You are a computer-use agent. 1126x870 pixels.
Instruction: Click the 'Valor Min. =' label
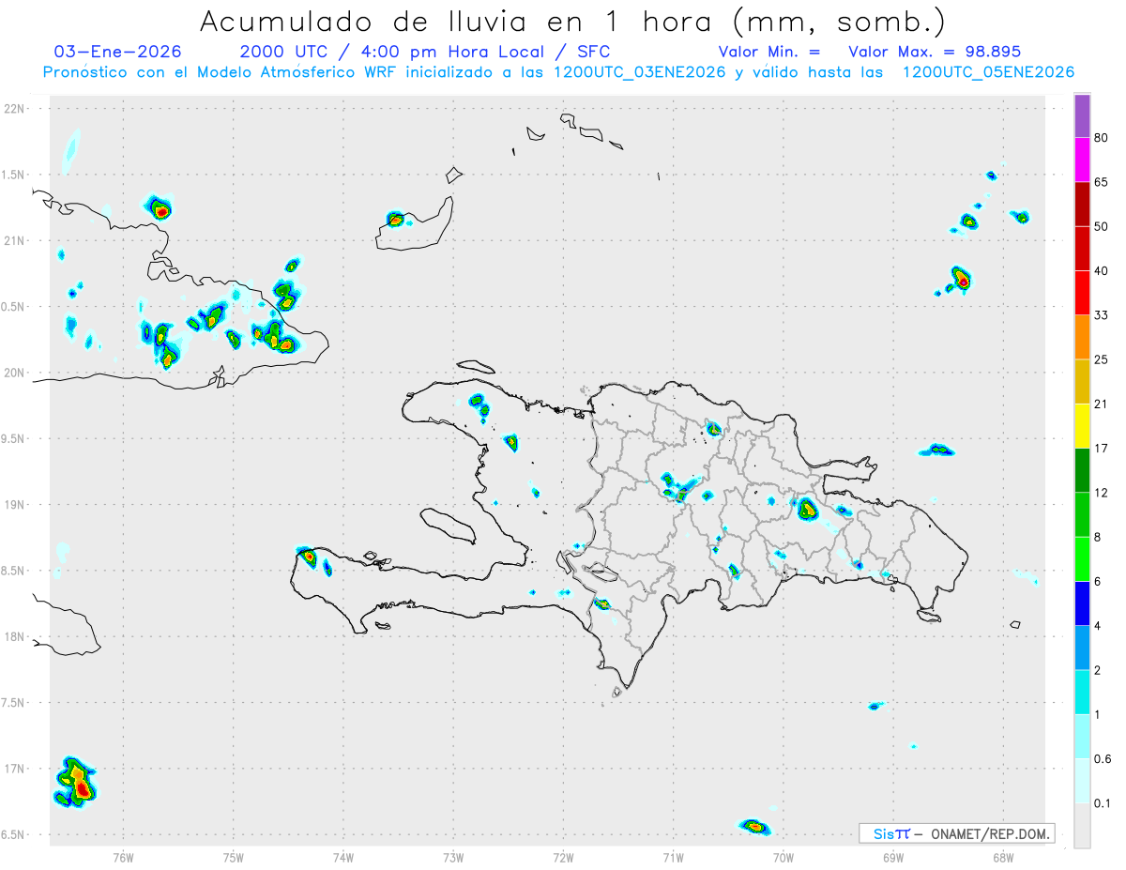coord(769,52)
